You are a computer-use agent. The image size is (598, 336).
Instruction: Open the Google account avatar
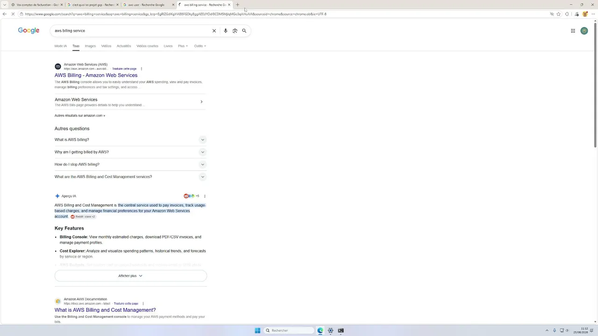(x=584, y=31)
